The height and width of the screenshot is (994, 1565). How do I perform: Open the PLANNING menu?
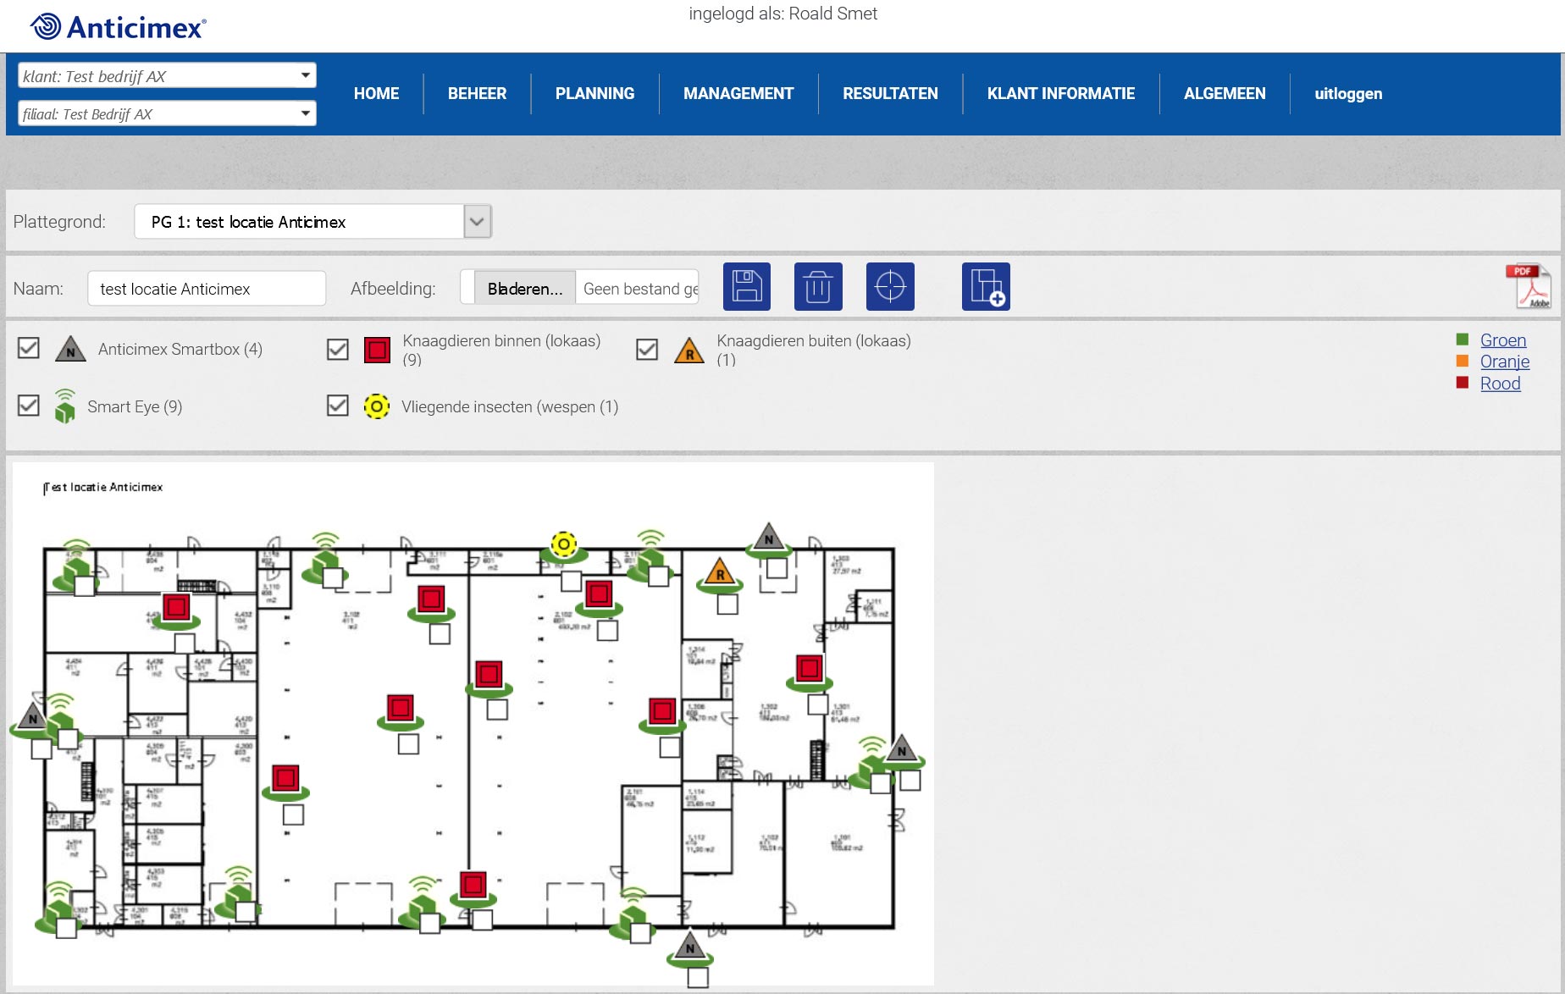(x=594, y=93)
